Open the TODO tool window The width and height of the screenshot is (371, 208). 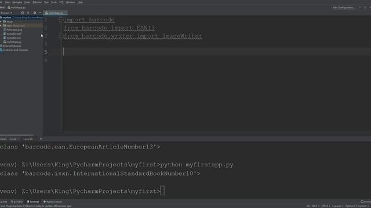(17, 202)
